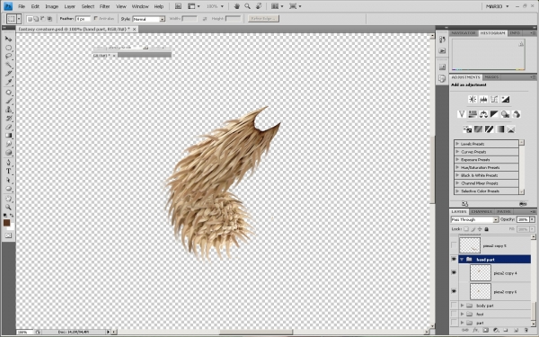539x337 pixels.
Task: Hide the piesa2 copy 4 layer
Action: (x=454, y=273)
